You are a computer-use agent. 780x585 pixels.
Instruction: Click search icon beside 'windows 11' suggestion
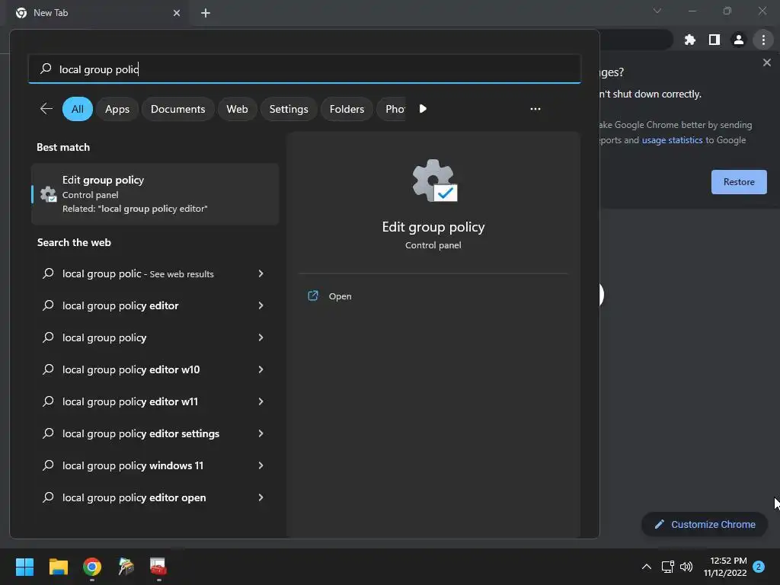[48, 465]
